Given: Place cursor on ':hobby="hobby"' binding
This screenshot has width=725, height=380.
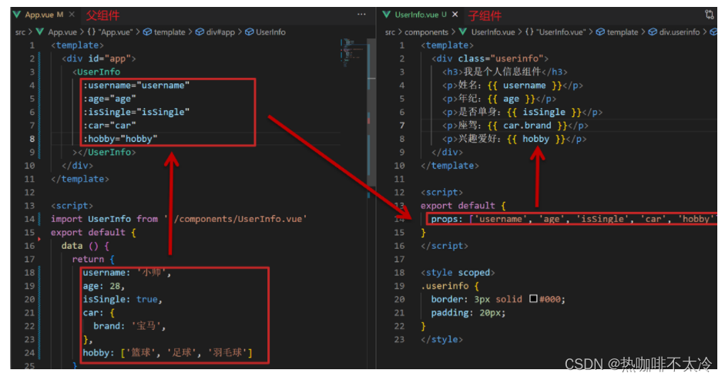Looking at the screenshot, I should coord(120,139).
